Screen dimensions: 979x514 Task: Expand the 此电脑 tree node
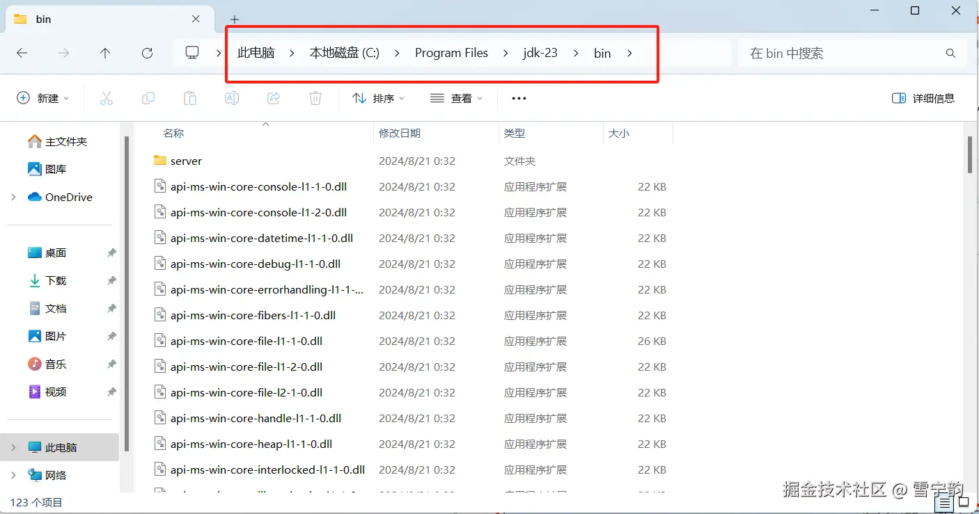[13, 447]
